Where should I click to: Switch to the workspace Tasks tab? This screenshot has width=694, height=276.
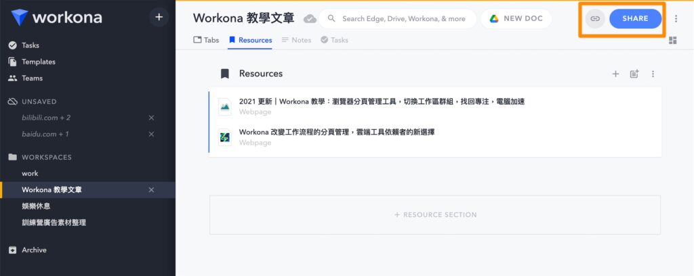(334, 40)
